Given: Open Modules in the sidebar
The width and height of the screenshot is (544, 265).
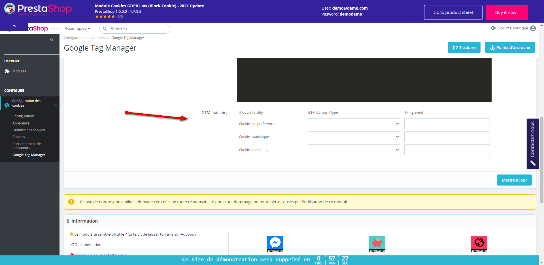Looking at the screenshot, I should click(19, 71).
